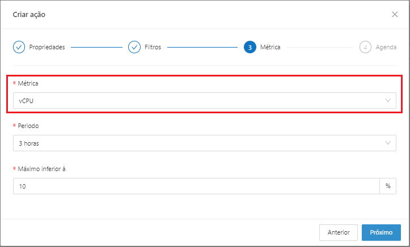Focus the Máximo inferior à input field

pyautogui.click(x=196, y=186)
